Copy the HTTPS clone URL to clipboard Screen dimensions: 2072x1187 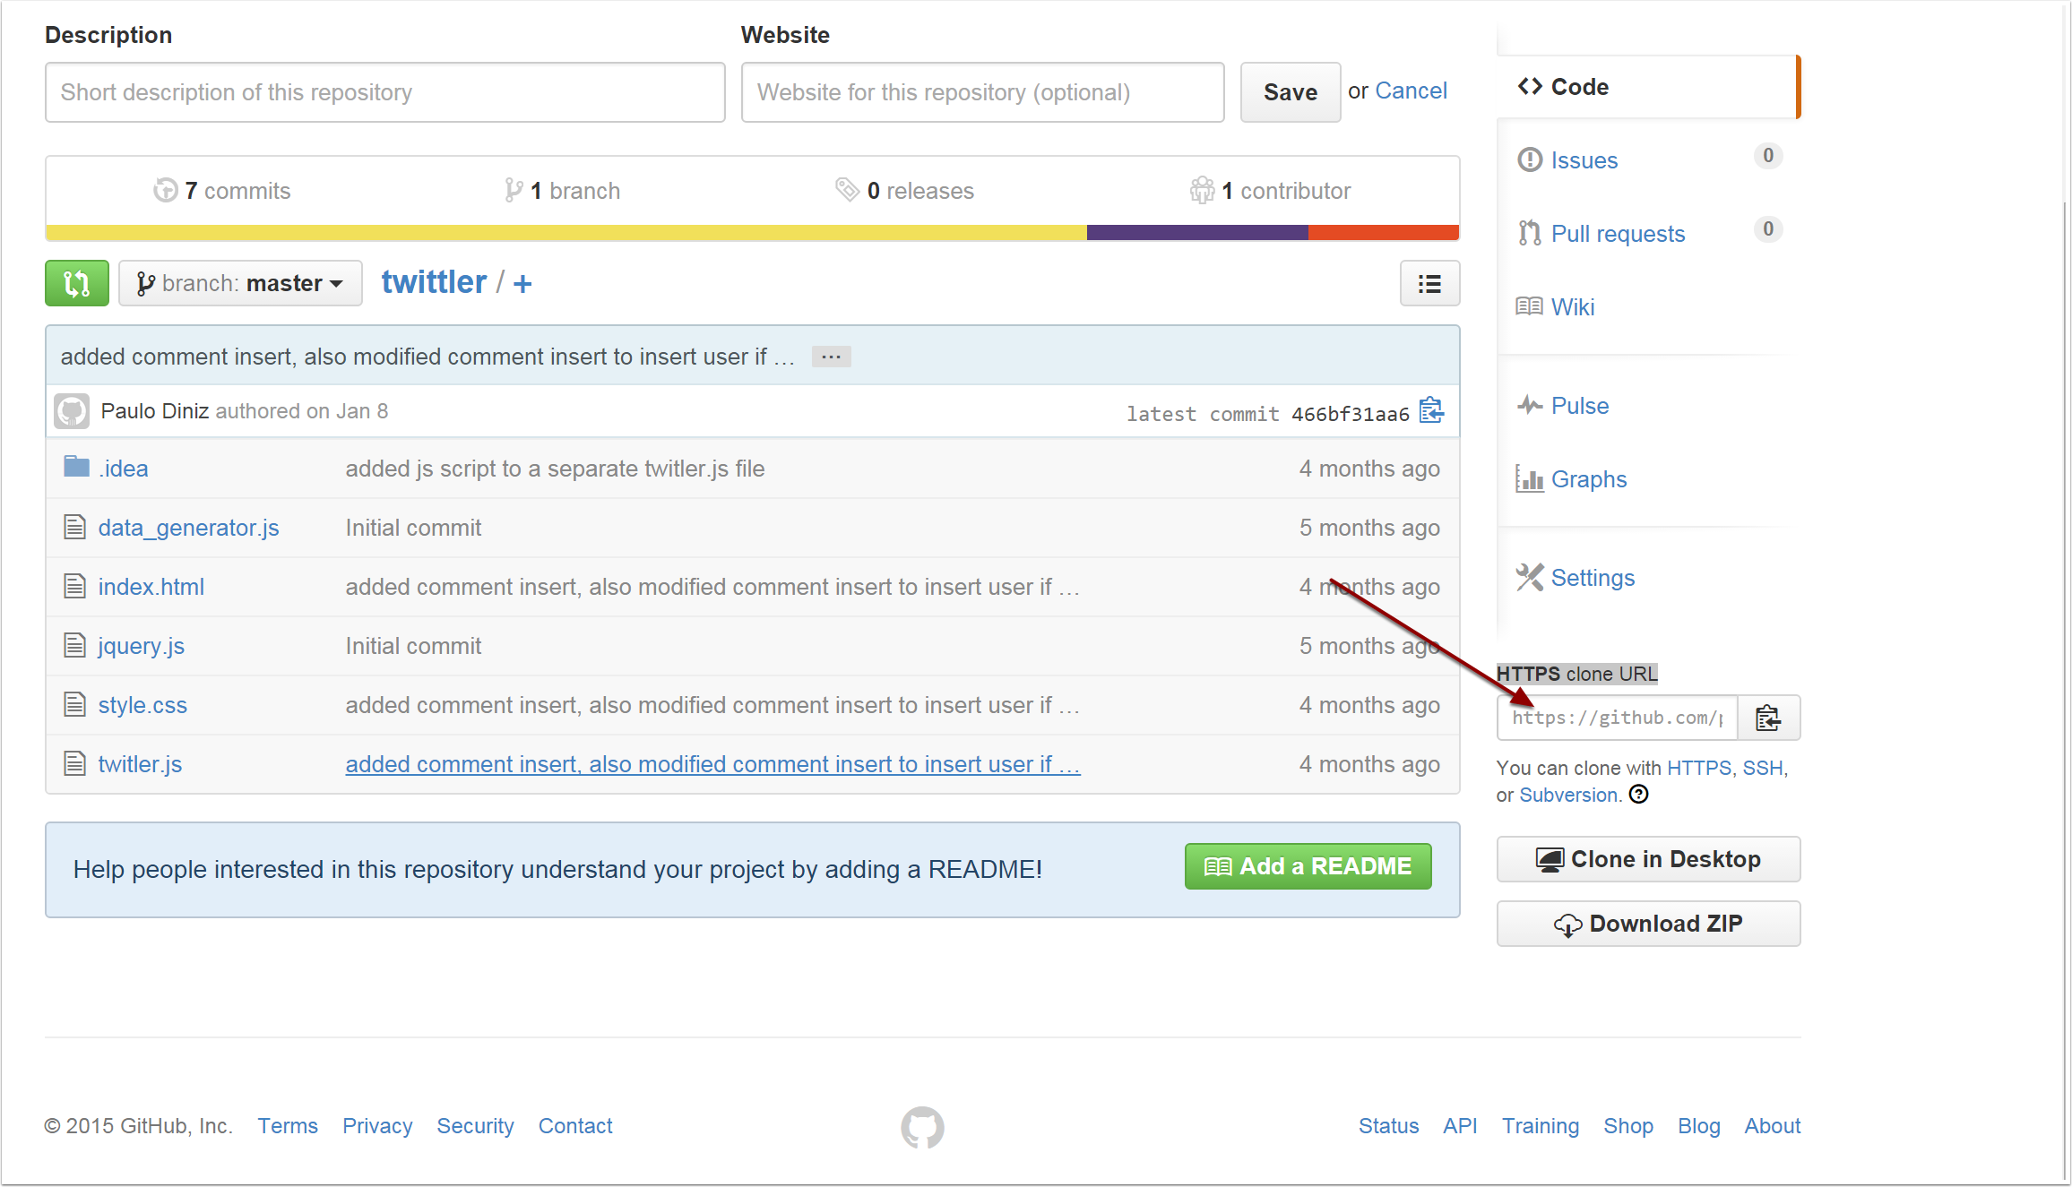(x=1768, y=718)
